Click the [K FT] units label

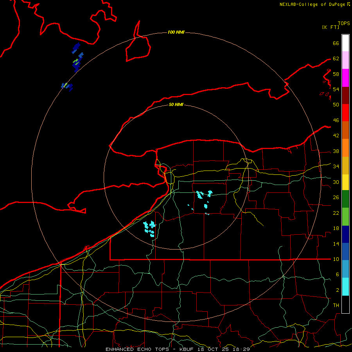click(x=330, y=27)
